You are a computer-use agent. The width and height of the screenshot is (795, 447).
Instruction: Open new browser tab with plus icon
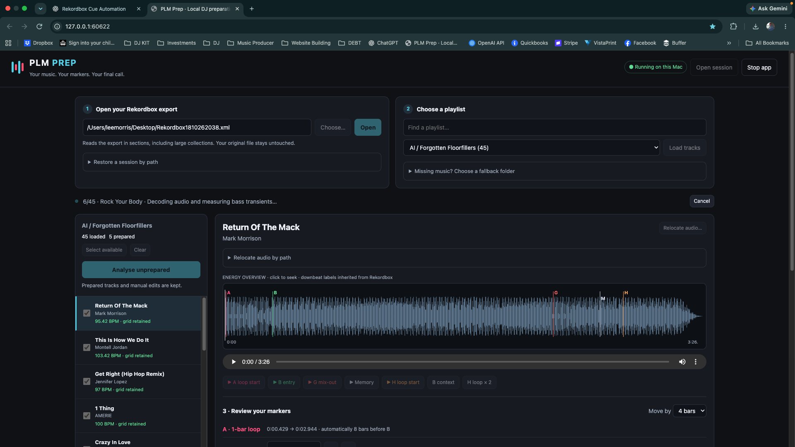tap(252, 9)
